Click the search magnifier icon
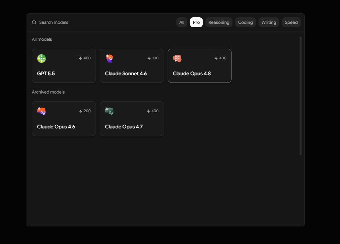The image size is (340, 244). point(34,22)
